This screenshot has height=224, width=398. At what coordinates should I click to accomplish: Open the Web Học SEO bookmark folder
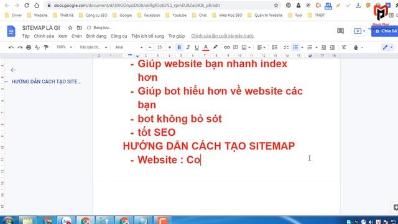click(x=227, y=15)
